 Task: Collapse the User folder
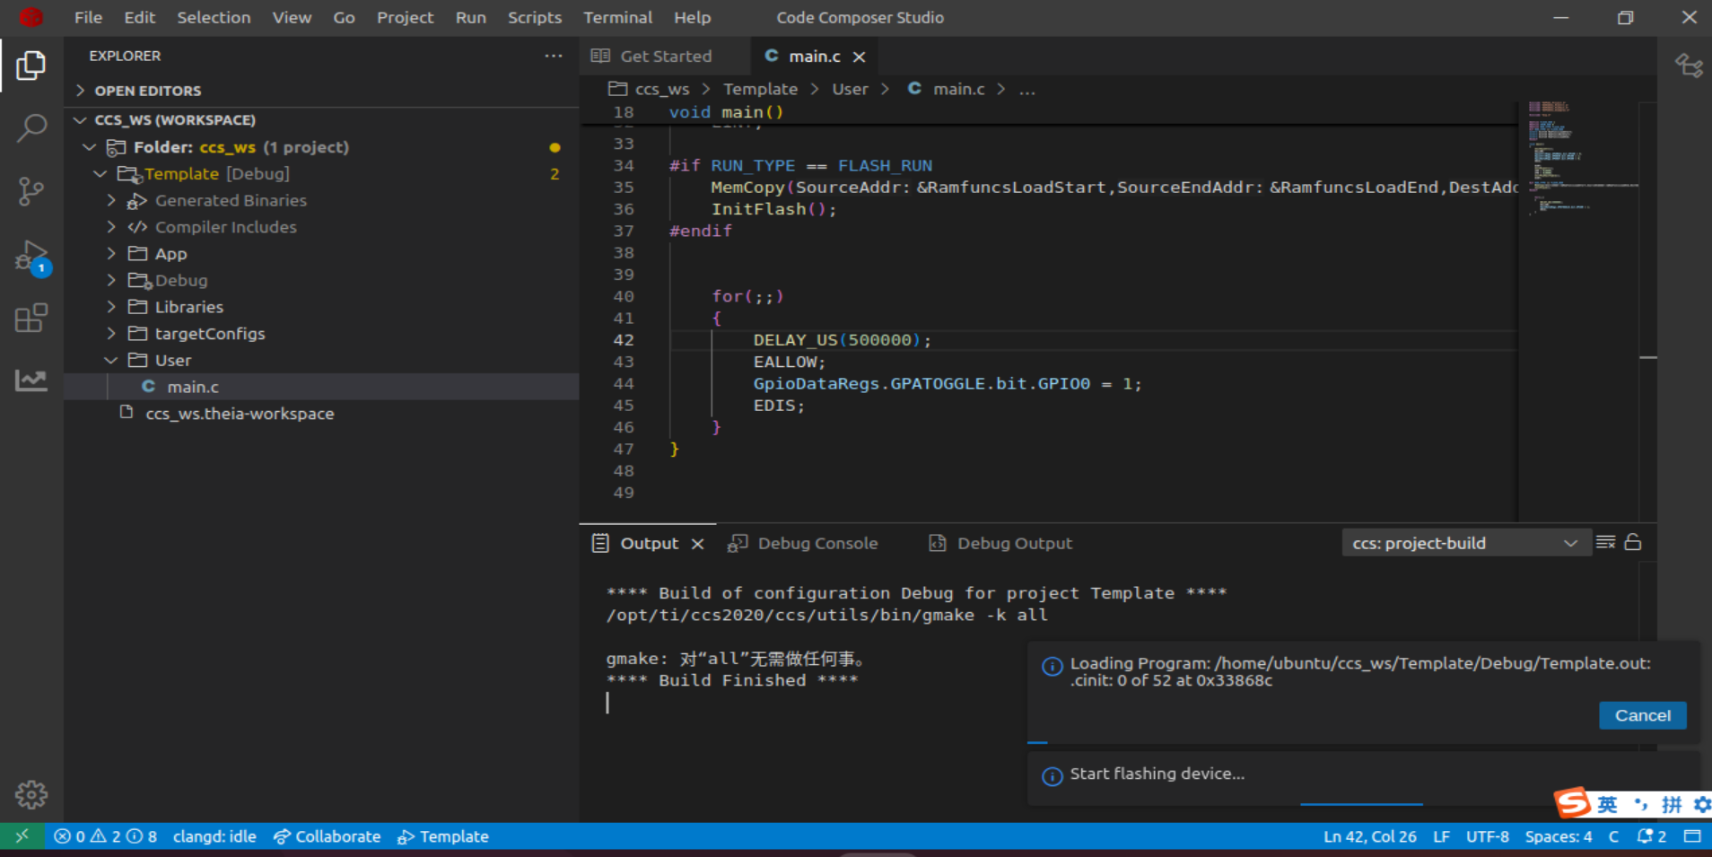click(111, 360)
